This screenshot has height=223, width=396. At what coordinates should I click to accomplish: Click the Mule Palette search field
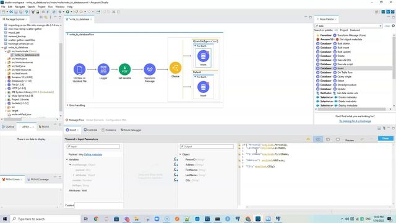[x=348, y=26]
